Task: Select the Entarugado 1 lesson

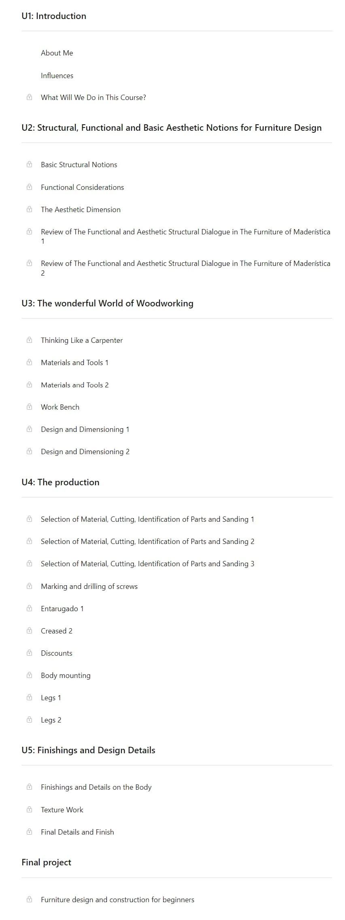Action: click(62, 609)
